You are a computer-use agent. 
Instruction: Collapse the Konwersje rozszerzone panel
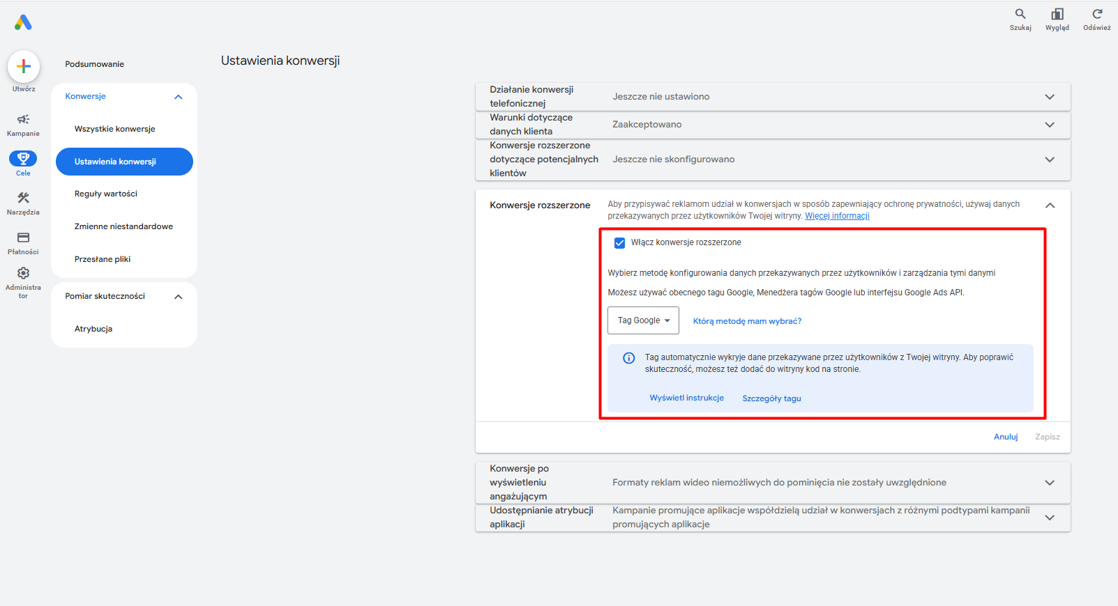(1050, 205)
